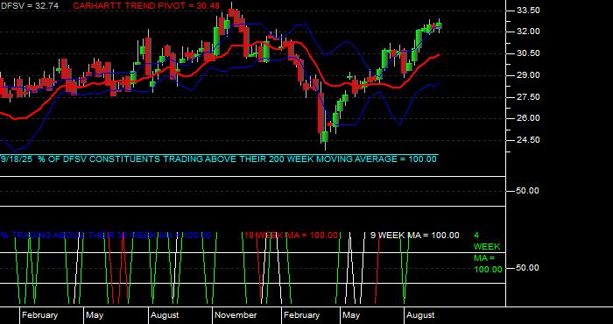Select the first May date marker
Image resolution: width=613 pixels, height=324 pixels.
coord(95,315)
